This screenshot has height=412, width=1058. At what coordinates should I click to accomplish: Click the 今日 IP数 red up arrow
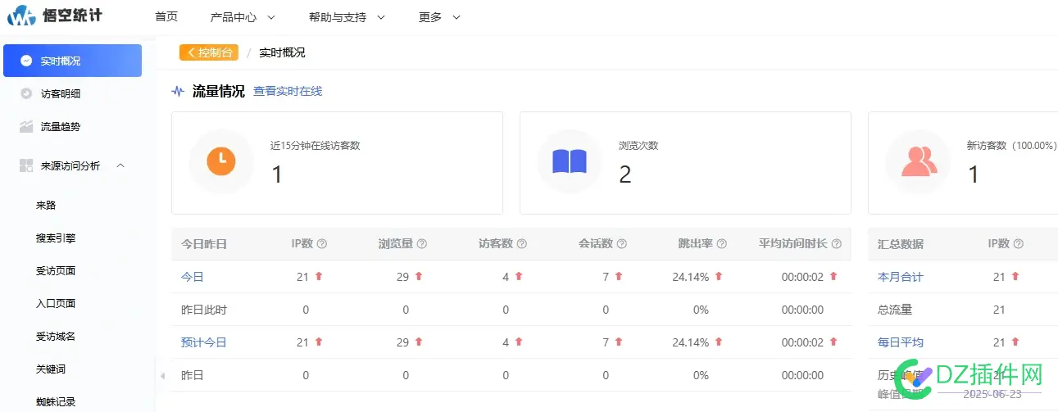(319, 277)
